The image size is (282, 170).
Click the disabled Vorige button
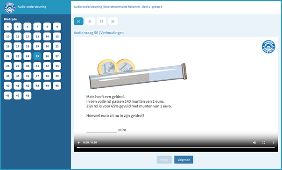(x=164, y=160)
